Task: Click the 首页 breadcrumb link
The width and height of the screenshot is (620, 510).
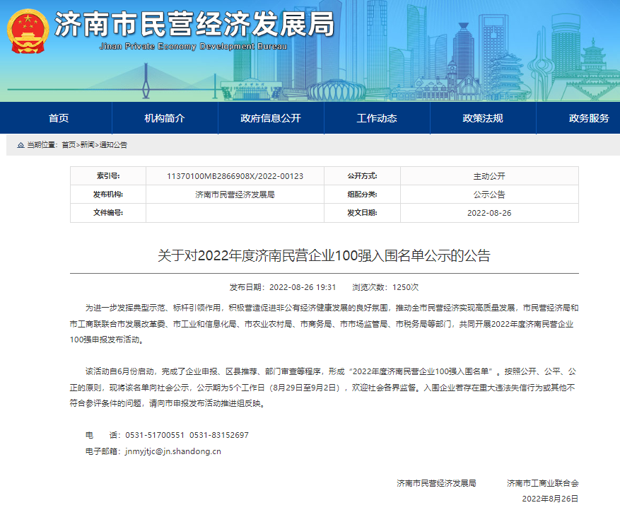Action: pyautogui.click(x=69, y=145)
